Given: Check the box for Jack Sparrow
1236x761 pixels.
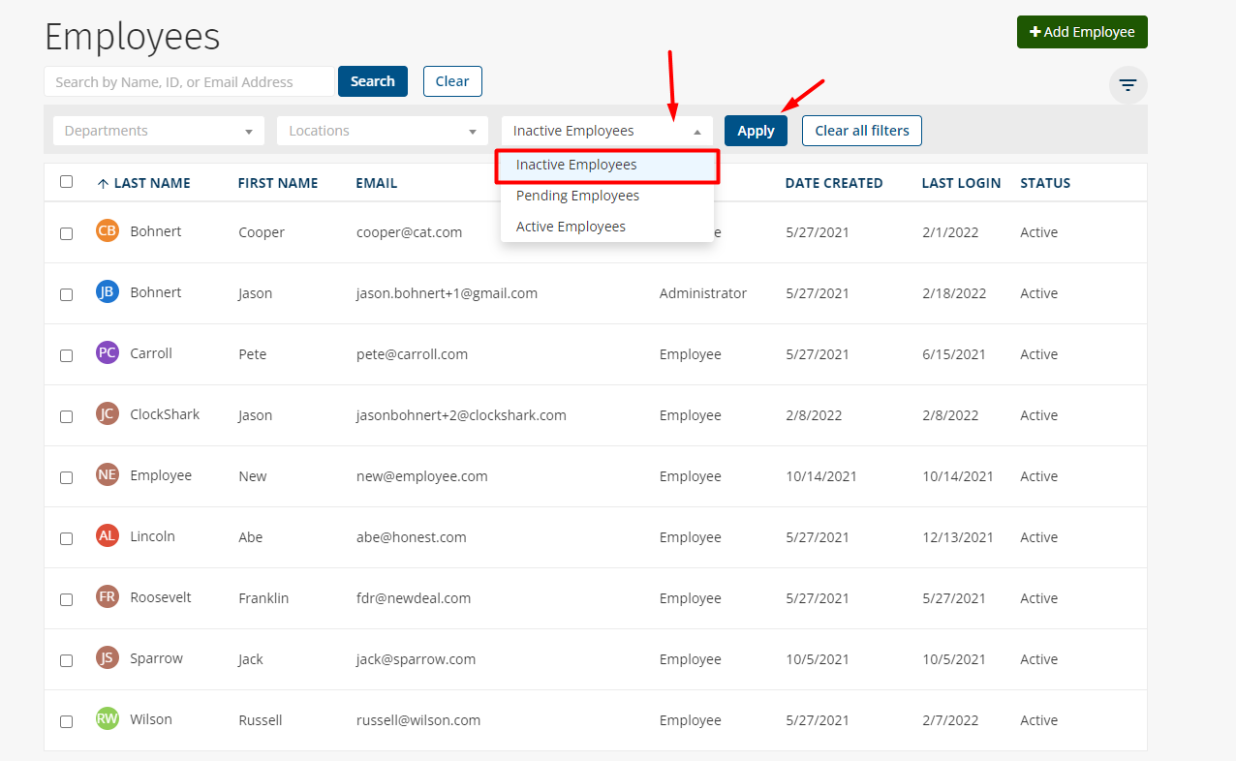Looking at the screenshot, I should click(x=66, y=660).
